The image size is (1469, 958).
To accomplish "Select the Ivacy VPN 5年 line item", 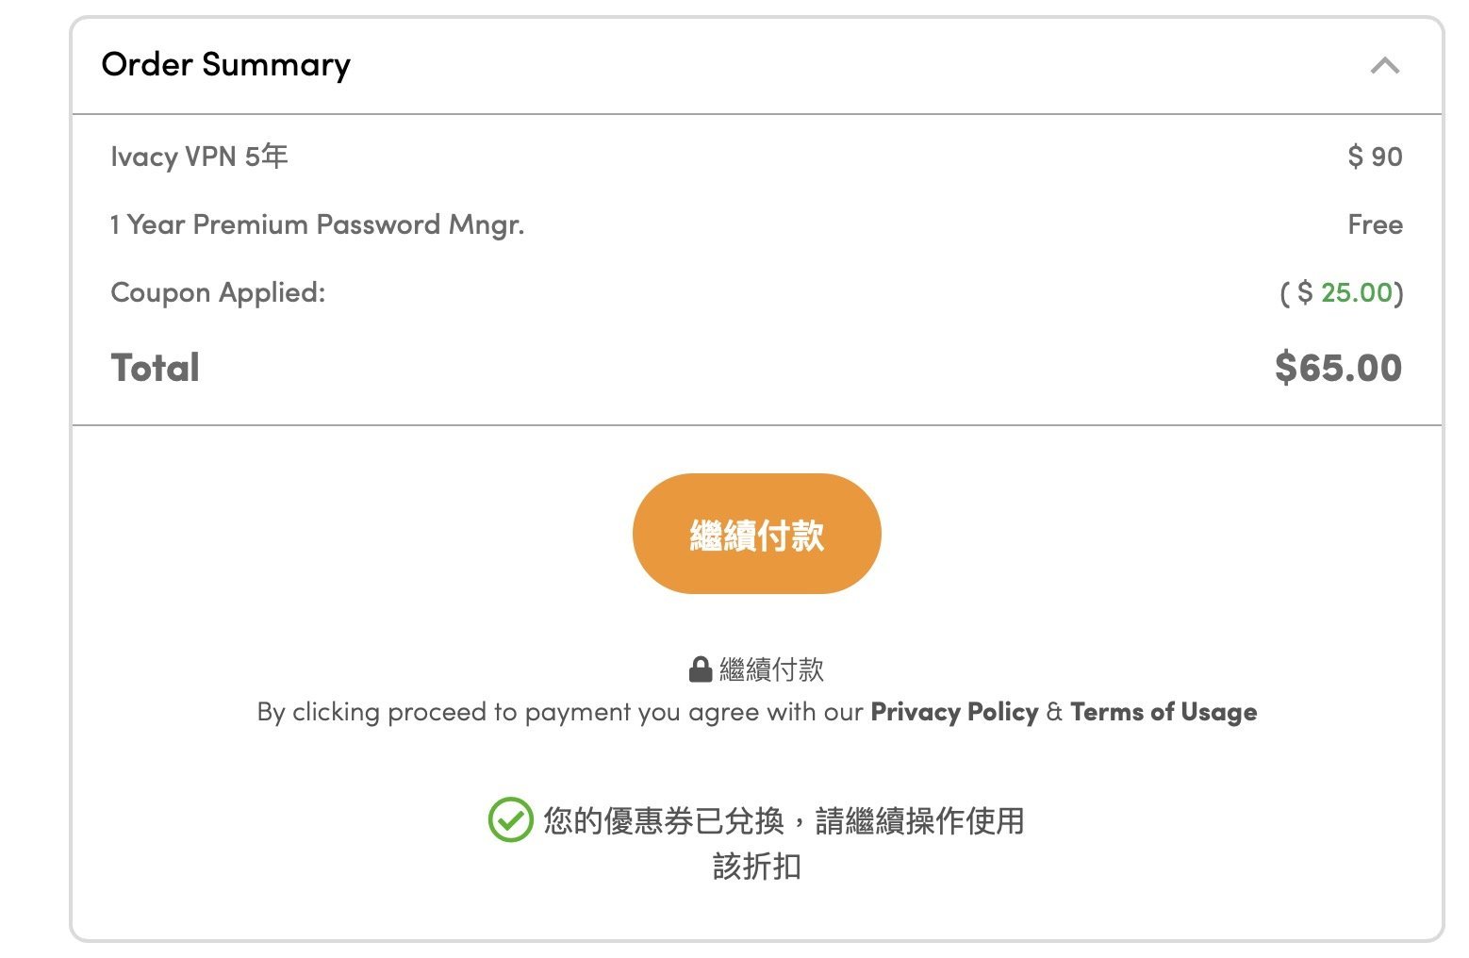I will point(199,157).
